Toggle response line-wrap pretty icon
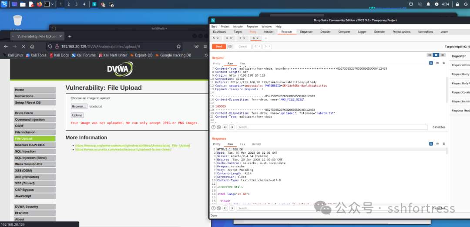Screen dimensions: 470x227 pyautogui.click(x=431, y=144)
